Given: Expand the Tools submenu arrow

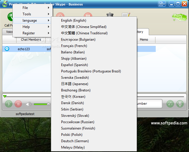Looking at the screenshot, I should (x=48, y=14).
